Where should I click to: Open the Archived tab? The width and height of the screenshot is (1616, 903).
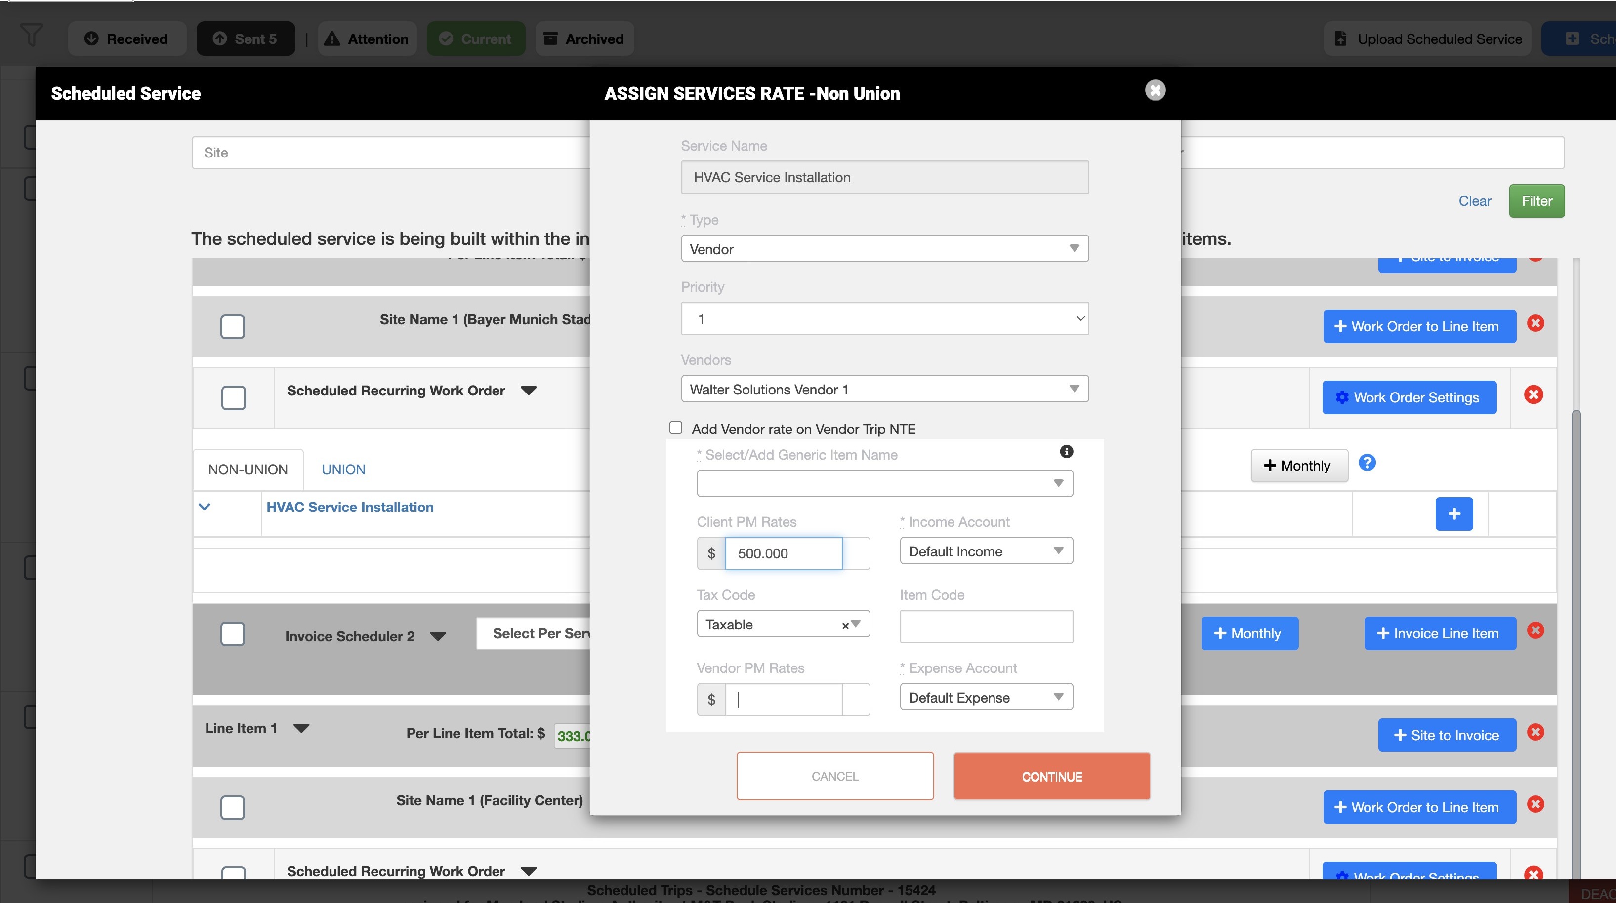pyautogui.click(x=584, y=39)
